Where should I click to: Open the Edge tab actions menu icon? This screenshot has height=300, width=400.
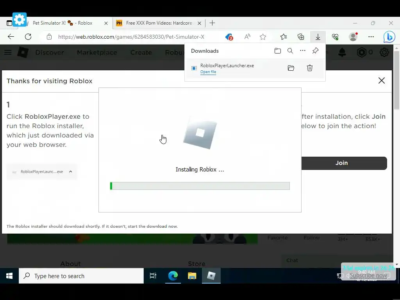9,23
